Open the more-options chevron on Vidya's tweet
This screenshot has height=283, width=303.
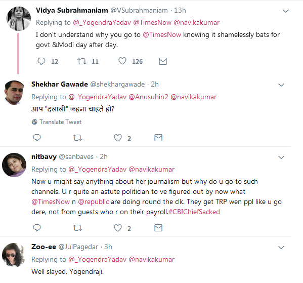point(286,11)
